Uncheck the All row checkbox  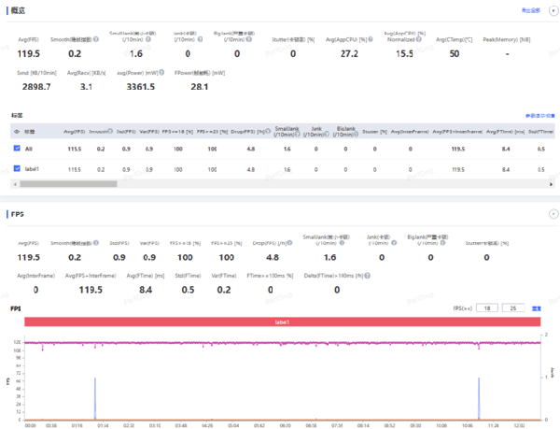(x=17, y=149)
